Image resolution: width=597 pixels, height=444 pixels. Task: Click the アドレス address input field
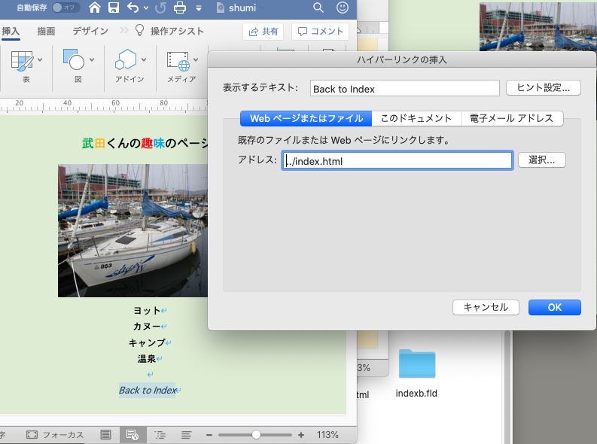coord(397,160)
